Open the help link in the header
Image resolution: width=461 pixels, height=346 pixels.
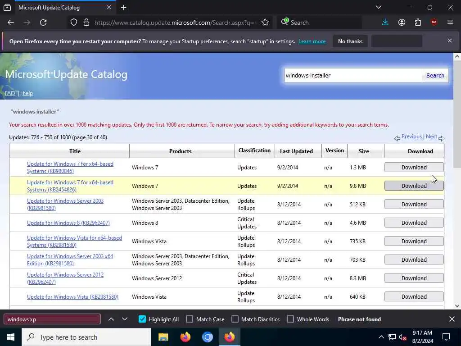[27, 93]
